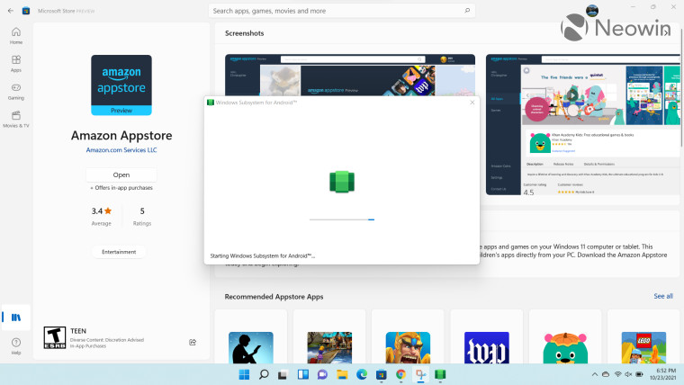Image resolution: width=684 pixels, height=385 pixels.
Task: Open the clock and date 6:52 PM
Action: coord(662,374)
